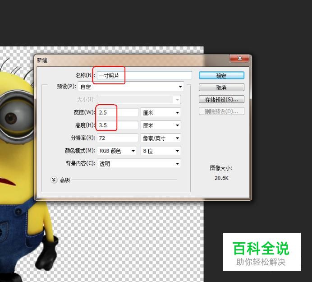Expand the 高级 section chevron

pyautogui.click(x=54, y=180)
